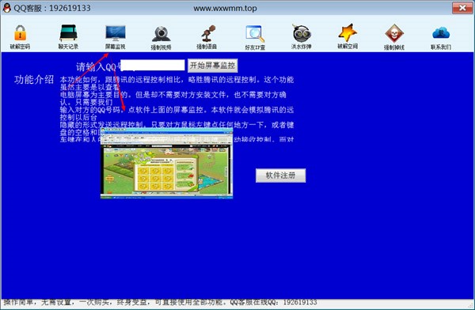
Task: Click the QQ penguin icon in title bar
Action: pyautogui.click(x=6, y=8)
